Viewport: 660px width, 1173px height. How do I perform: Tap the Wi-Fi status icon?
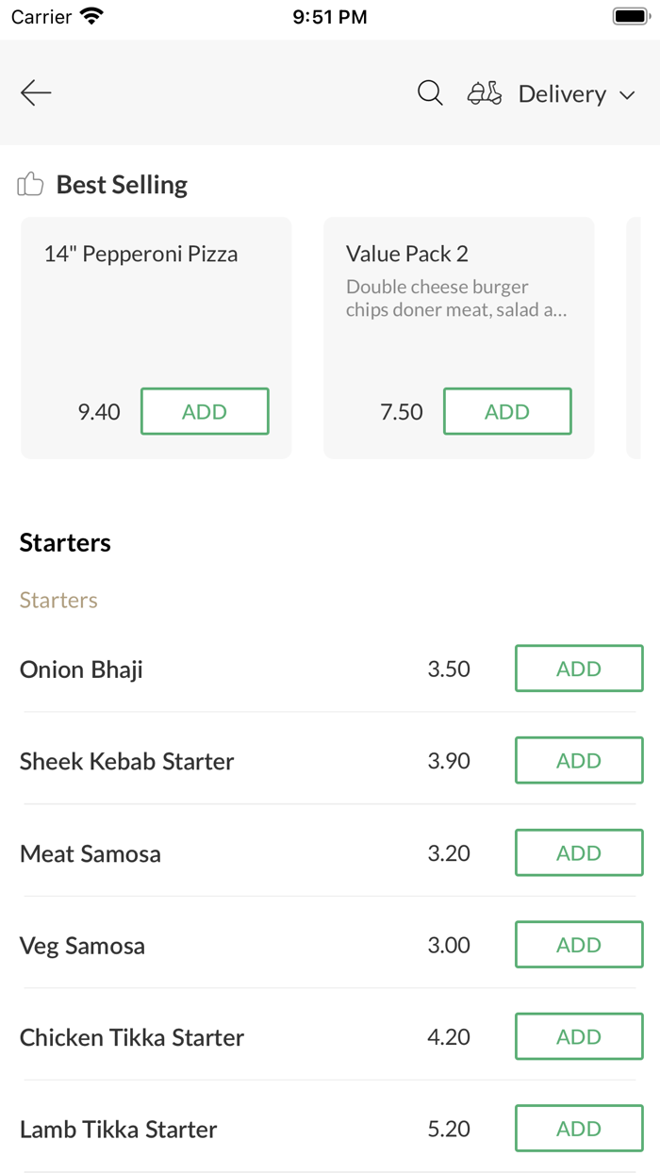[x=91, y=17]
